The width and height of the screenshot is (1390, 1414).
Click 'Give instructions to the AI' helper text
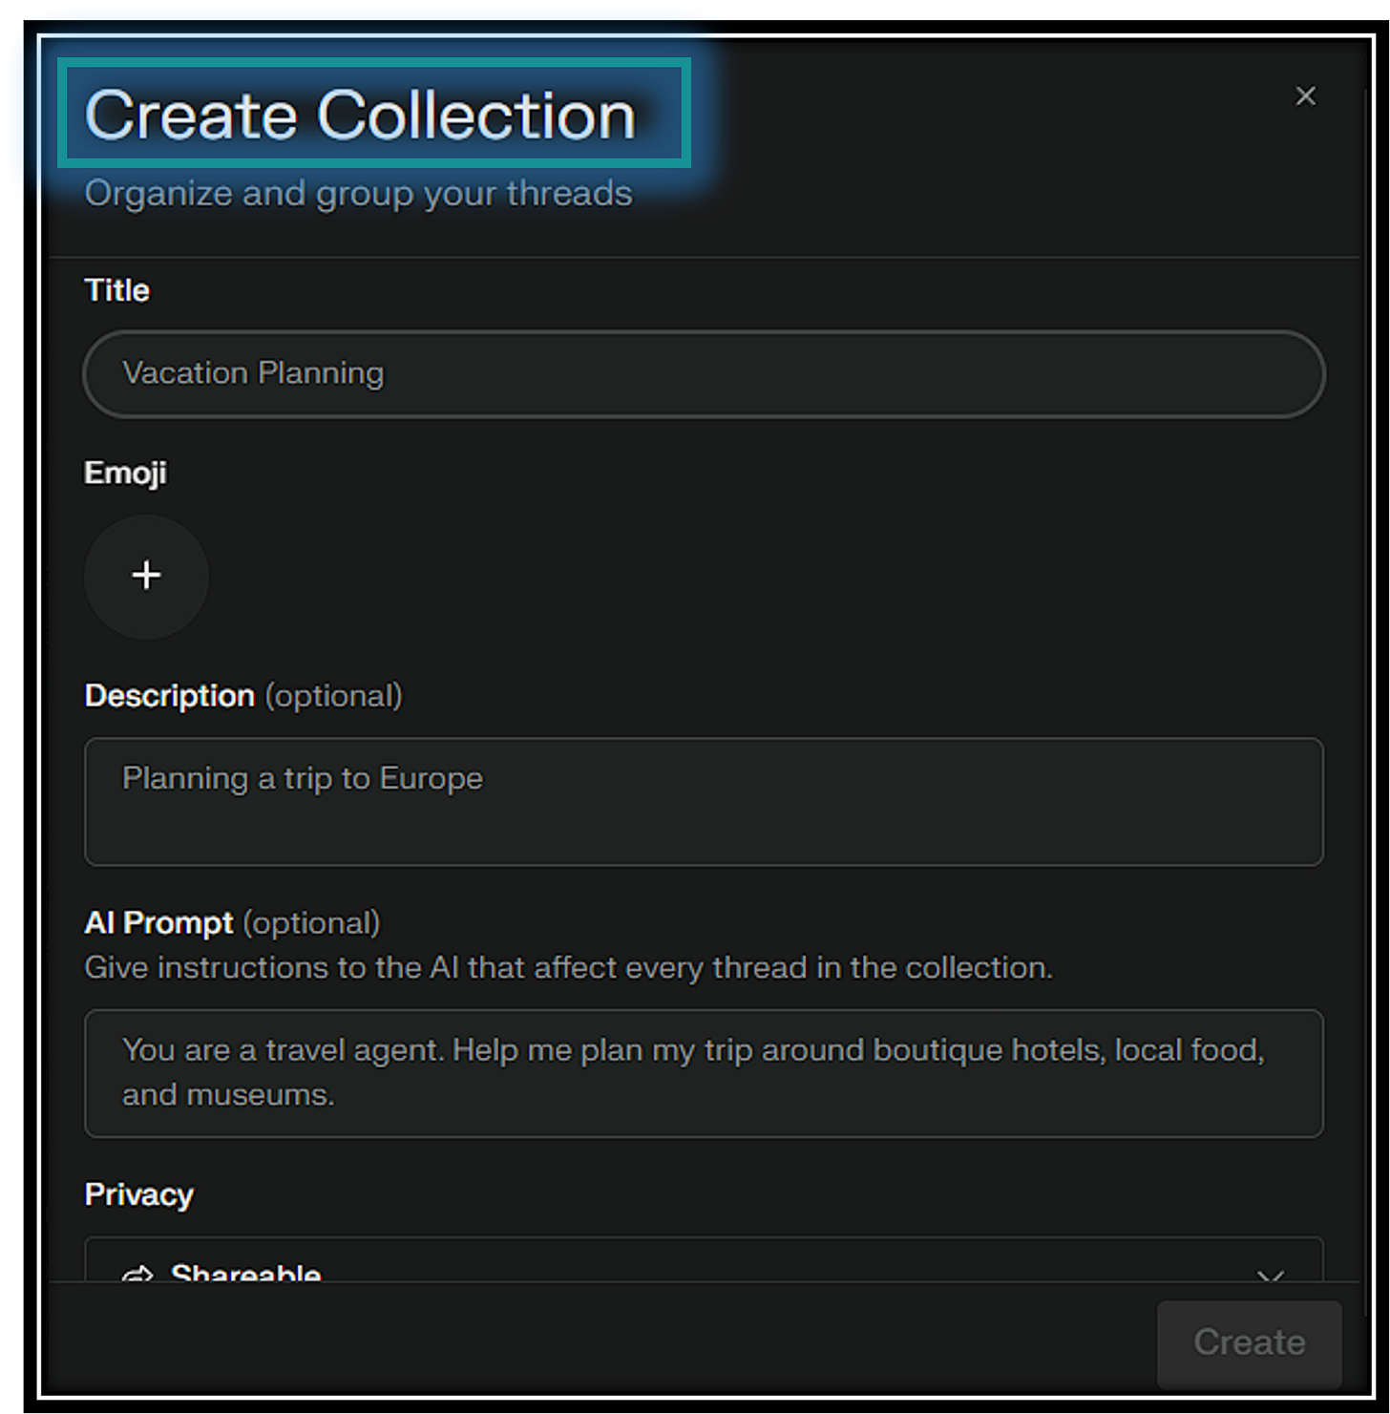point(568,968)
